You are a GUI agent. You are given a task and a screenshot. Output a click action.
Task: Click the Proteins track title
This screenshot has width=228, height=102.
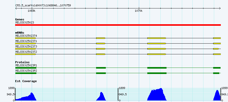point(22,62)
